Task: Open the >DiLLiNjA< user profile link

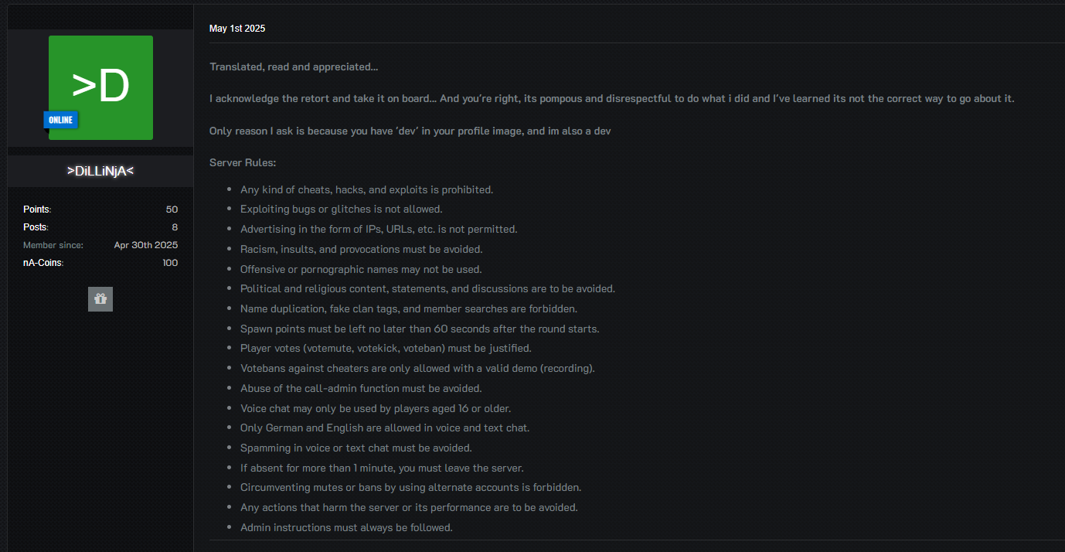Action: click(x=100, y=171)
